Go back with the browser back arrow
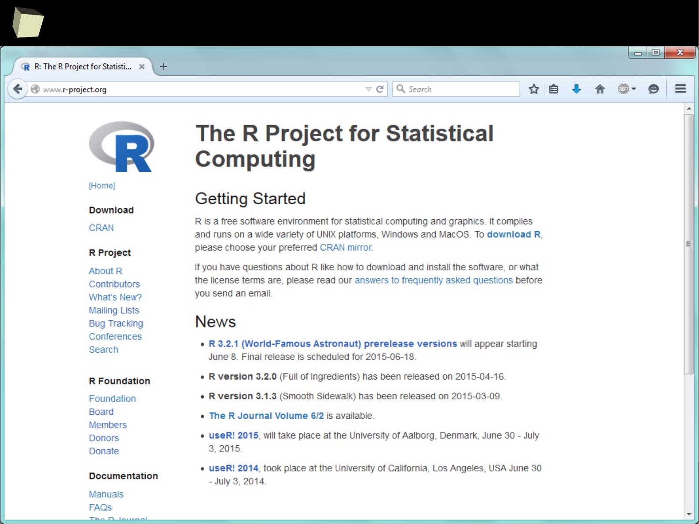 pyautogui.click(x=17, y=89)
